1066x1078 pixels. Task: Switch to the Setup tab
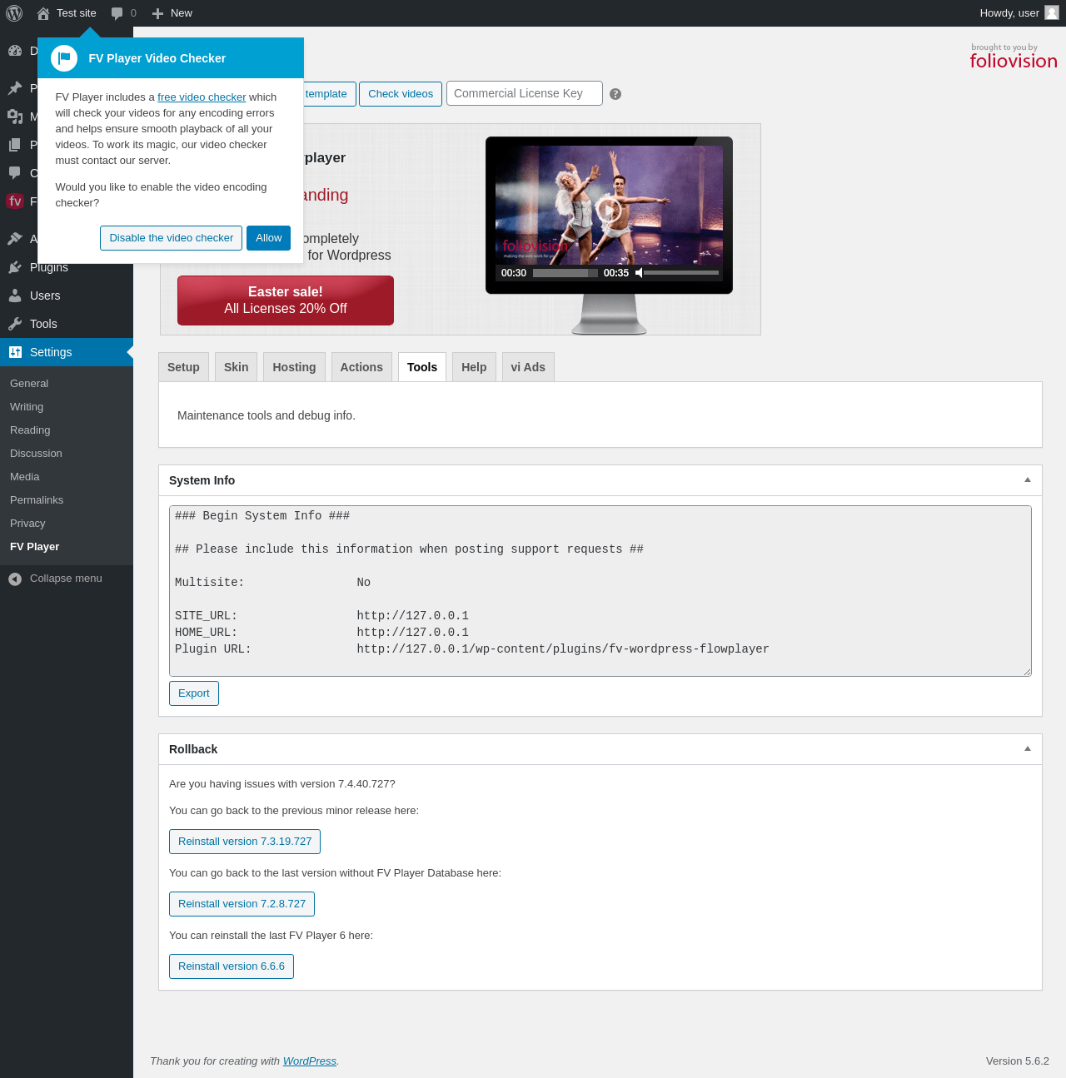pos(183,367)
